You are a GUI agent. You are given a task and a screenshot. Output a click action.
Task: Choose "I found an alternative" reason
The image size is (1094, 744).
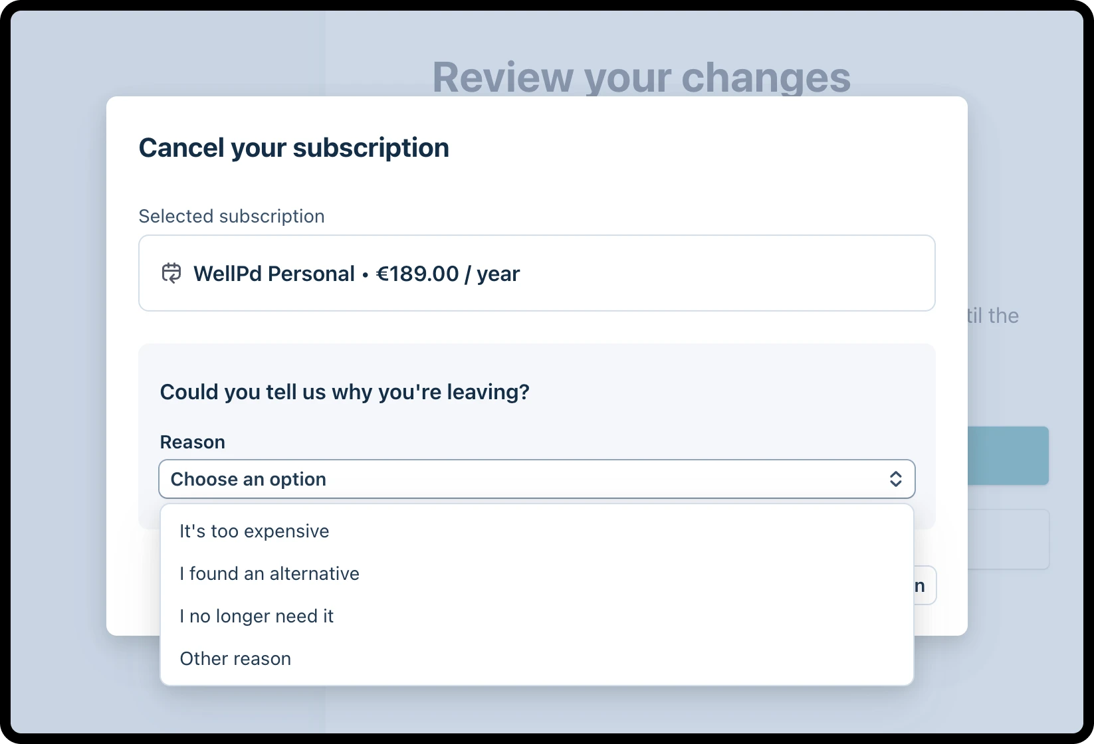coord(536,574)
